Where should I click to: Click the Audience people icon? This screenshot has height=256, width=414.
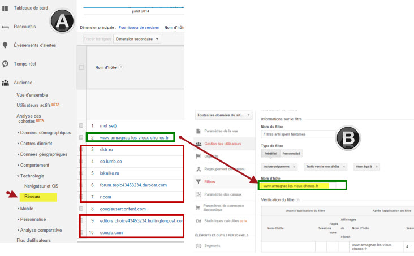pos(5,83)
